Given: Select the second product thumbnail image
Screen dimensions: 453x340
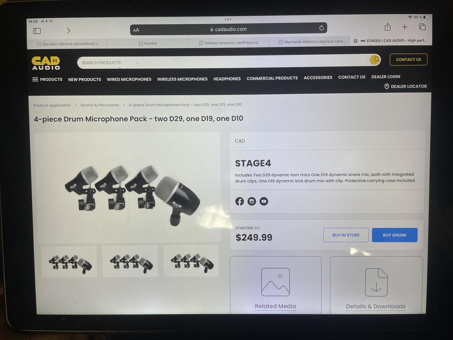Looking at the screenshot, I should click(130, 262).
